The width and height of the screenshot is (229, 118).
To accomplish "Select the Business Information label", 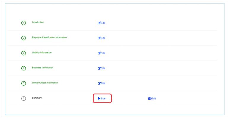I will point(43,68).
